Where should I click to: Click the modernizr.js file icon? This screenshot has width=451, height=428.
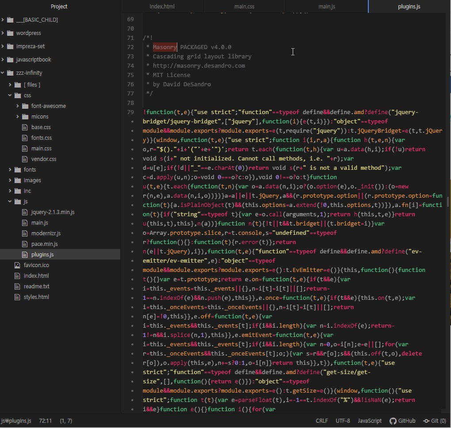25,233
